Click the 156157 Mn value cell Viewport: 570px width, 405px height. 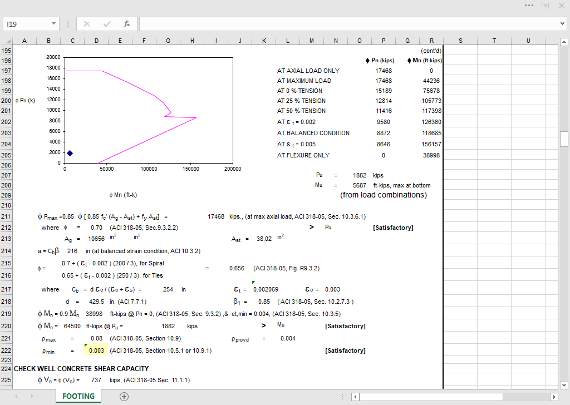coord(431,144)
